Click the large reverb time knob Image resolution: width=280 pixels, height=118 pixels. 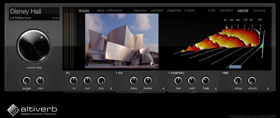[x=34, y=46]
